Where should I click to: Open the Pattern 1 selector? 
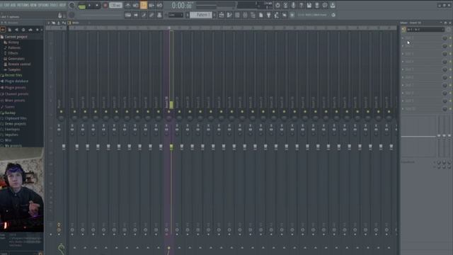[x=201, y=15]
